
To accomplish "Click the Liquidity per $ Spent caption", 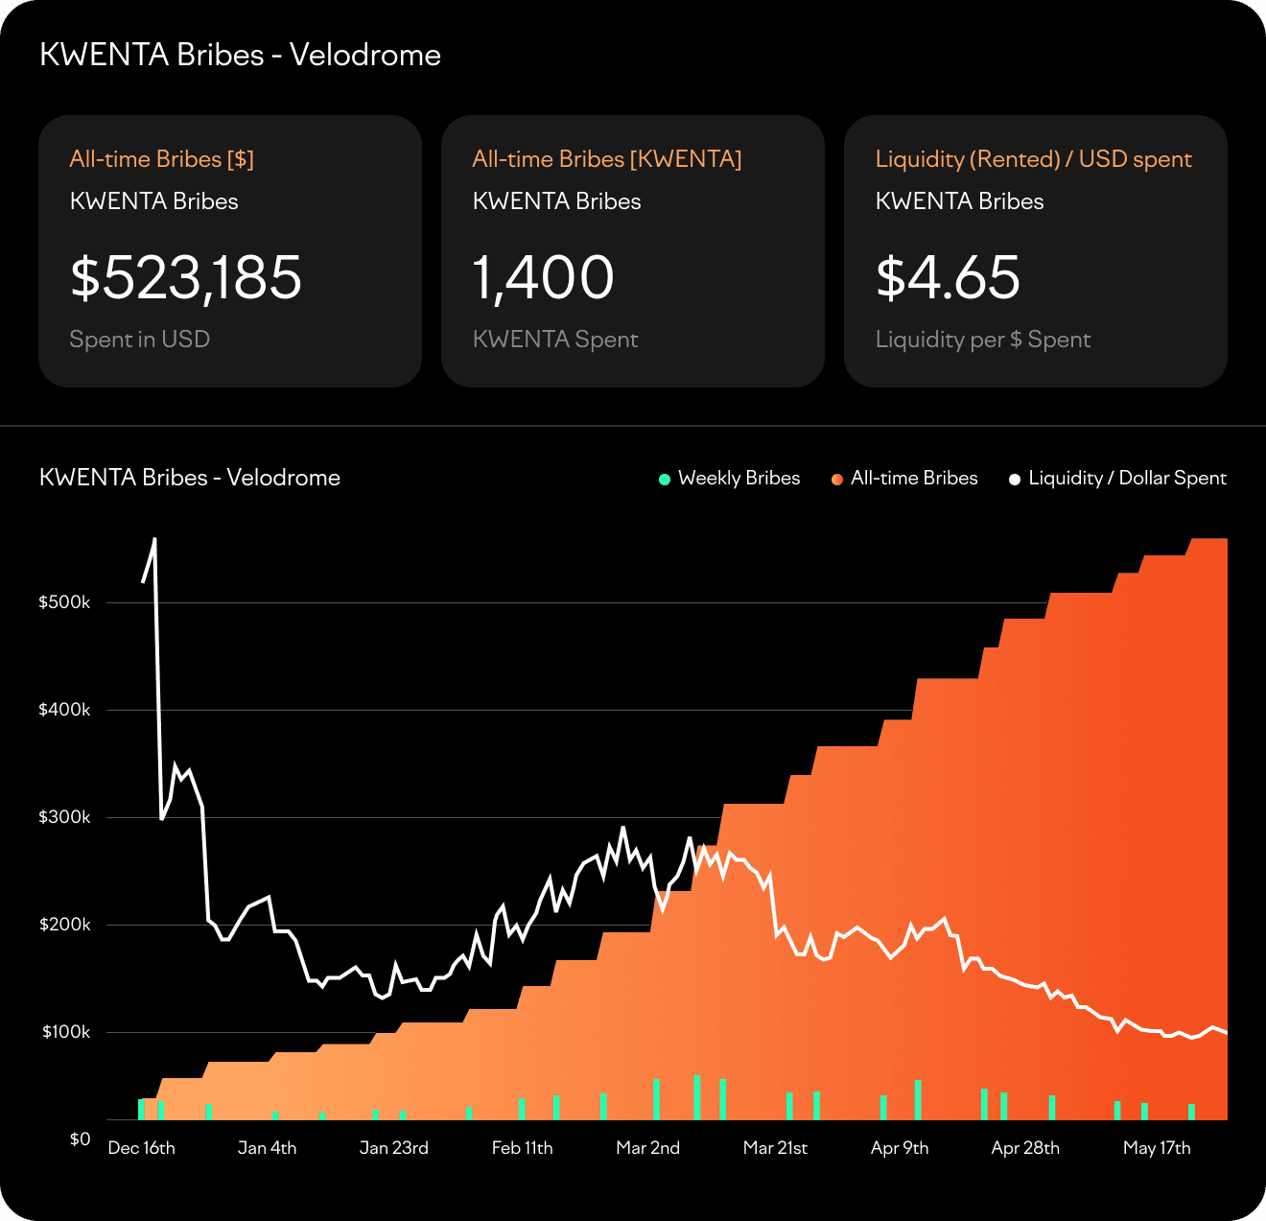I will (983, 340).
